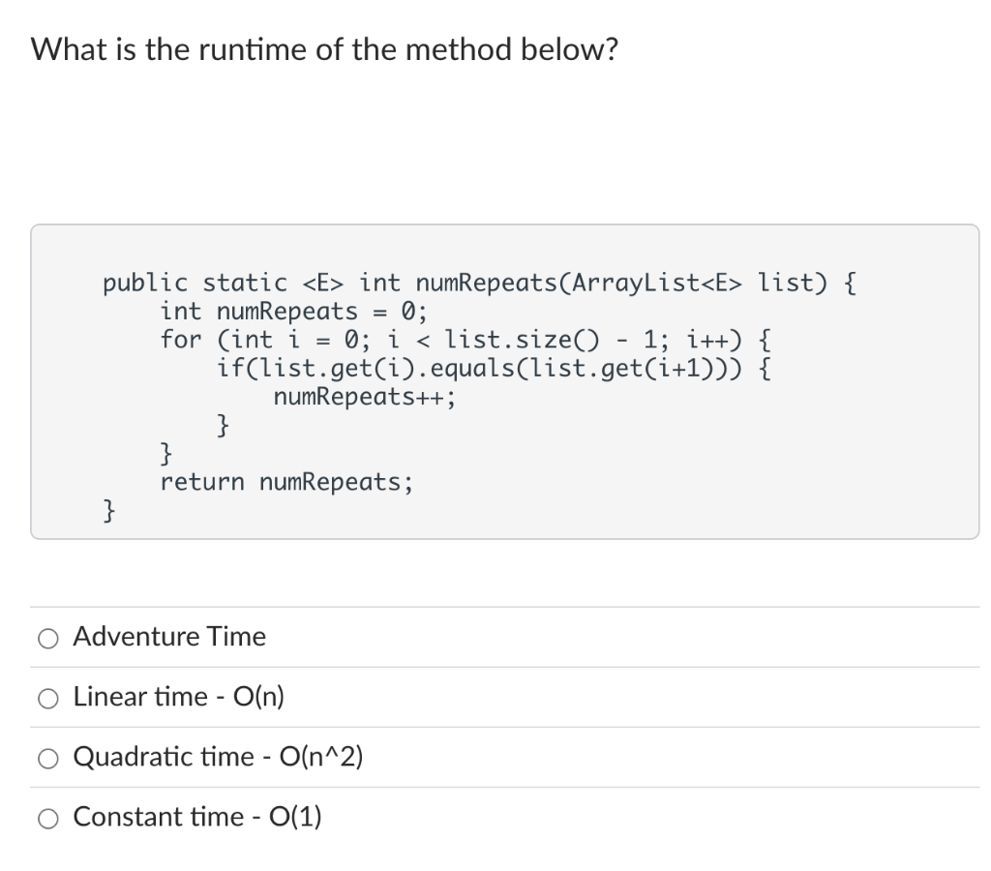Viewport: 991px width, 871px height.
Task: Select the "Quadratic time - O(n^2)" radio button
Action: pyautogui.click(x=46, y=758)
